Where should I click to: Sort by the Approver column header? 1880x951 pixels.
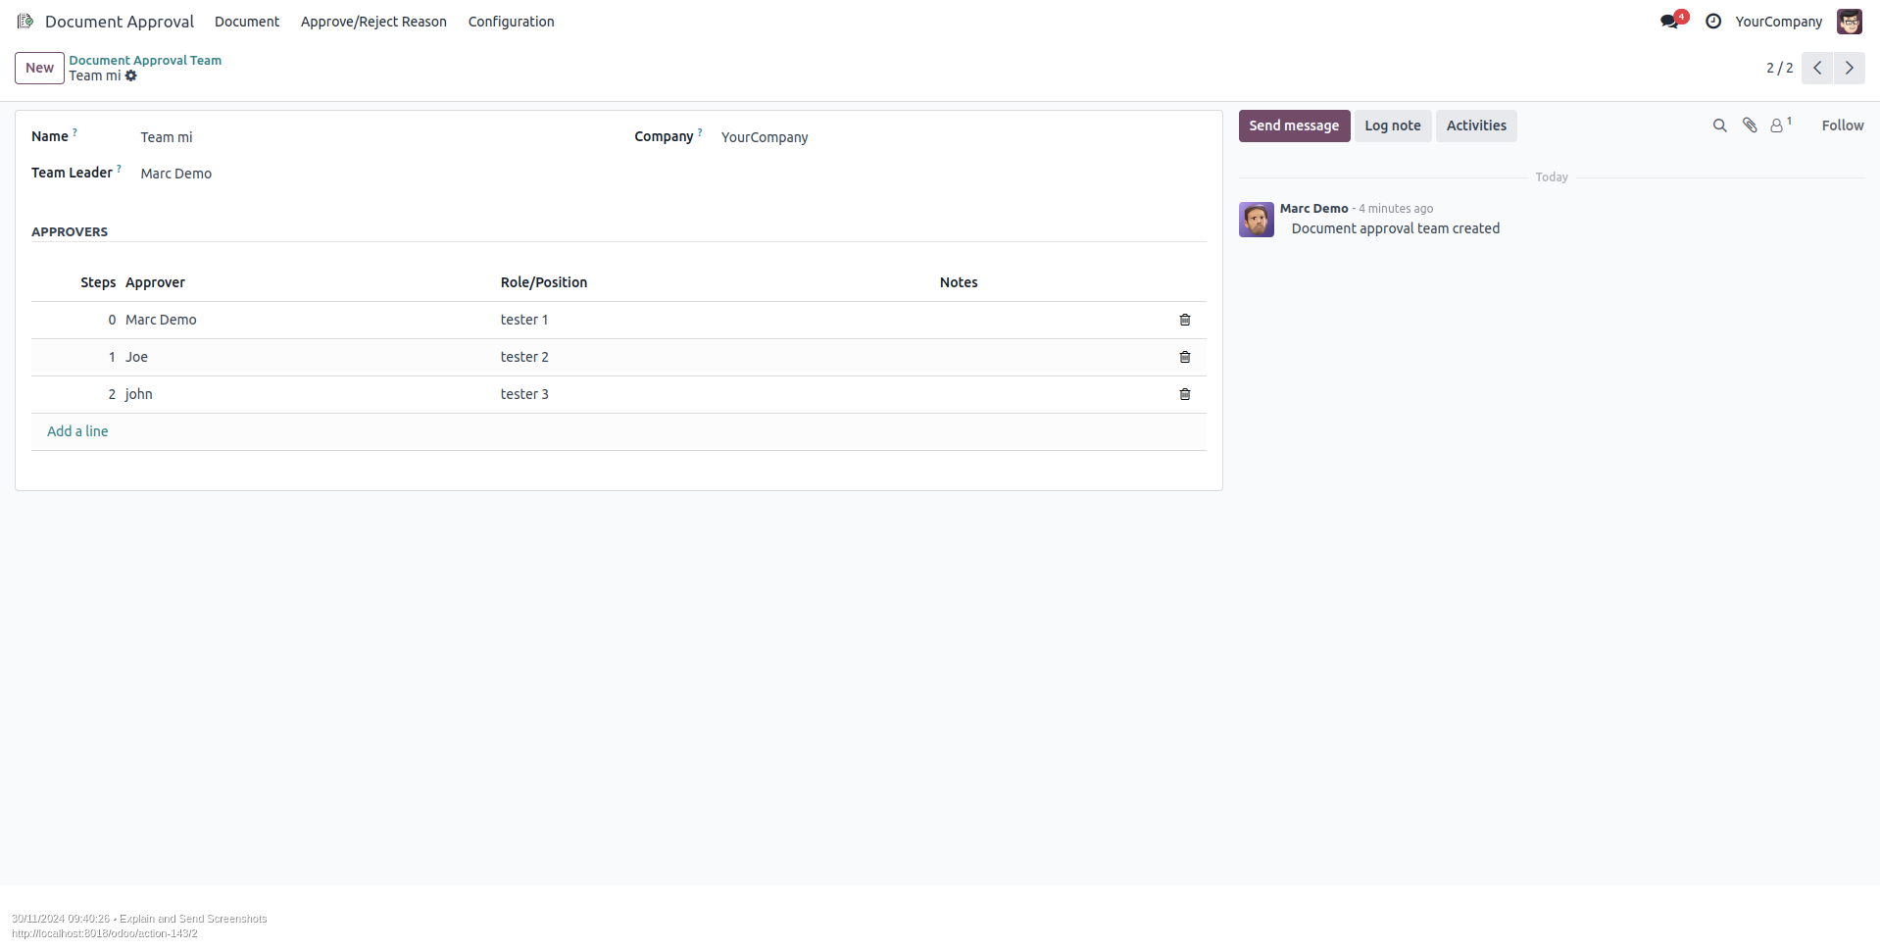pos(155,282)
